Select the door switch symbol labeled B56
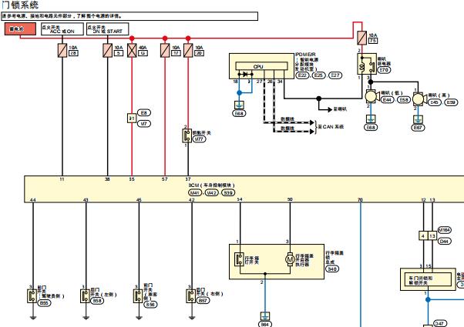 (138, 296)
